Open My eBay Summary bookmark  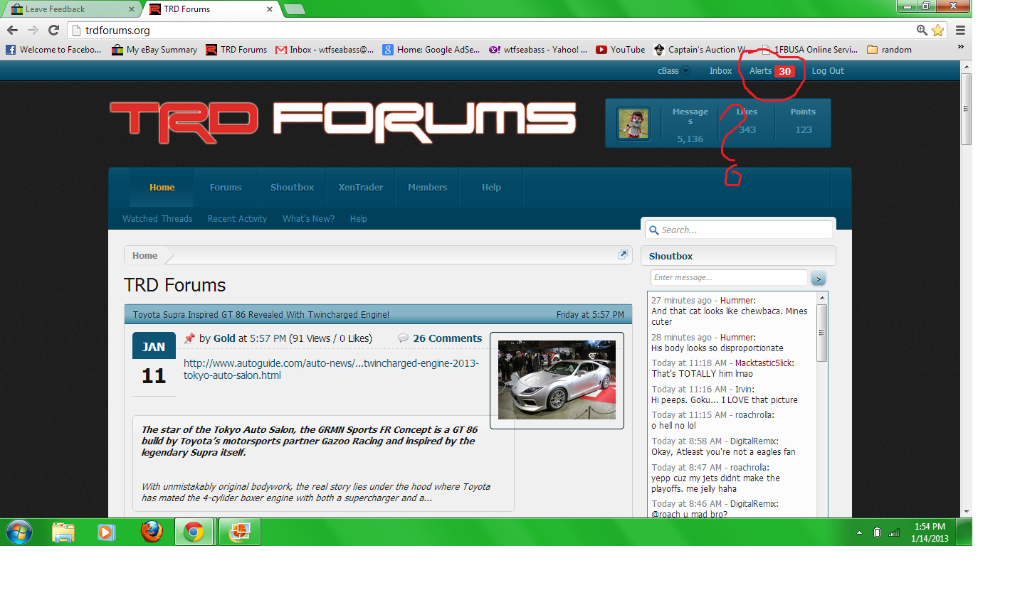coord(154,50)
